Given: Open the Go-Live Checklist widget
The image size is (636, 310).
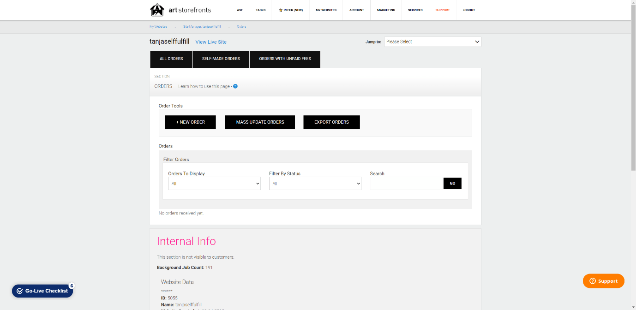Looking at the screenshot, I should [42, 291].
